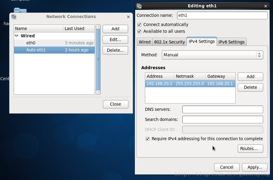The height and width of the screenshot is (180, 273).
Task: Collapse the Wired connections group
Action: coord(17,36)
